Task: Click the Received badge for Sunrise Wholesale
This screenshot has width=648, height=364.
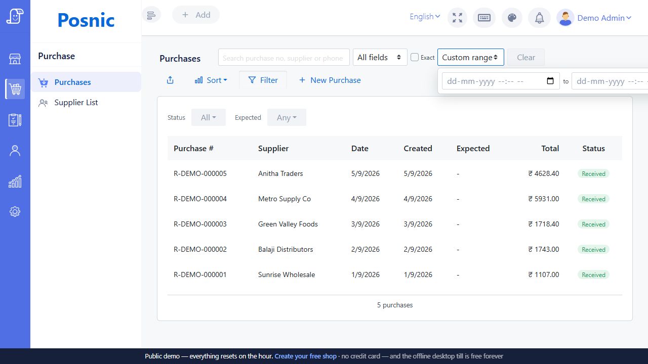Action: (x=593, y=275)
